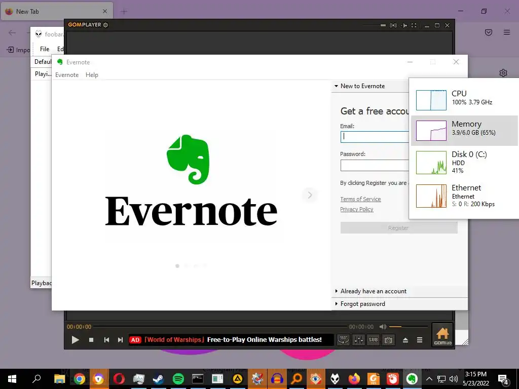Click the Register button

coord(399,228)
